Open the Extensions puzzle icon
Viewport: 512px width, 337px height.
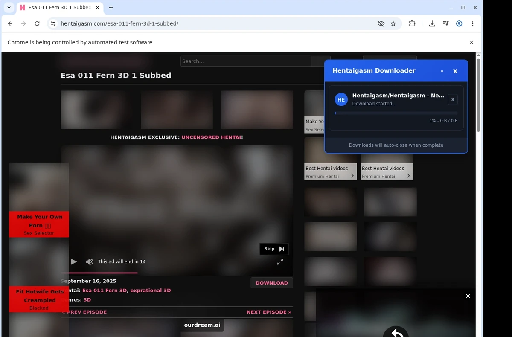(x=412, y=23)
